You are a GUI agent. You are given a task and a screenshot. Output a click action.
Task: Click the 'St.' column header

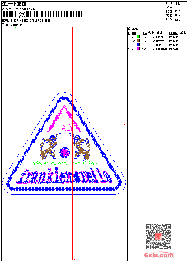click(x=145, y=33)
